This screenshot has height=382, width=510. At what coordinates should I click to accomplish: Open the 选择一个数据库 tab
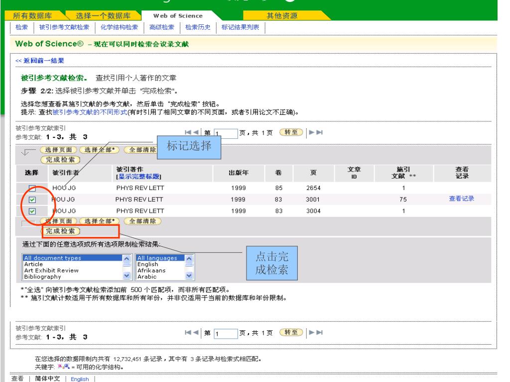[x=103, y=15]
